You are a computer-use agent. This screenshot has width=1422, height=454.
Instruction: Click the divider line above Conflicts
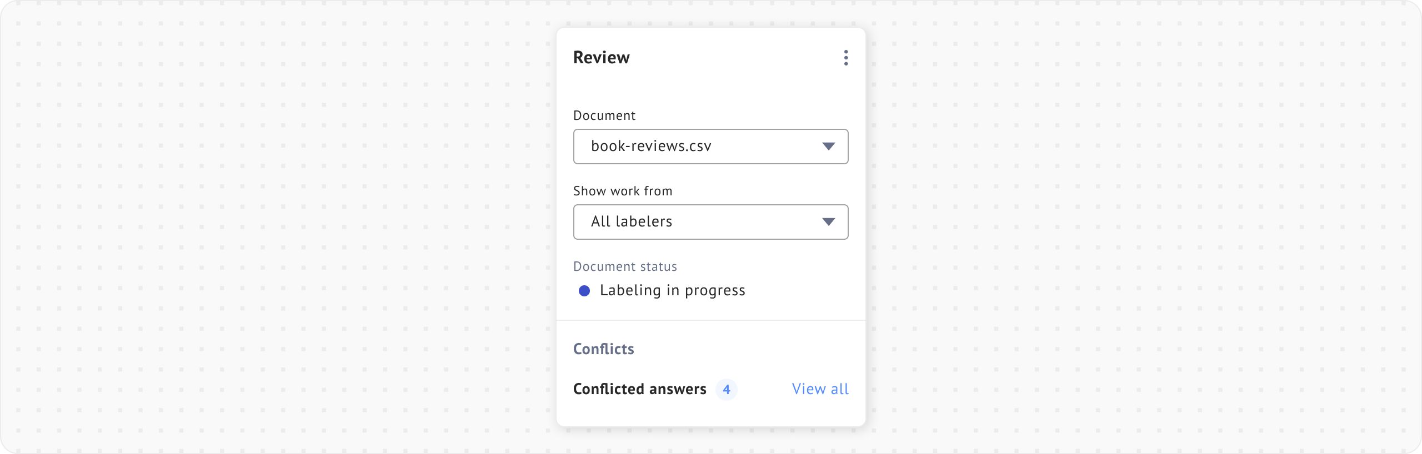click(711, 320)
